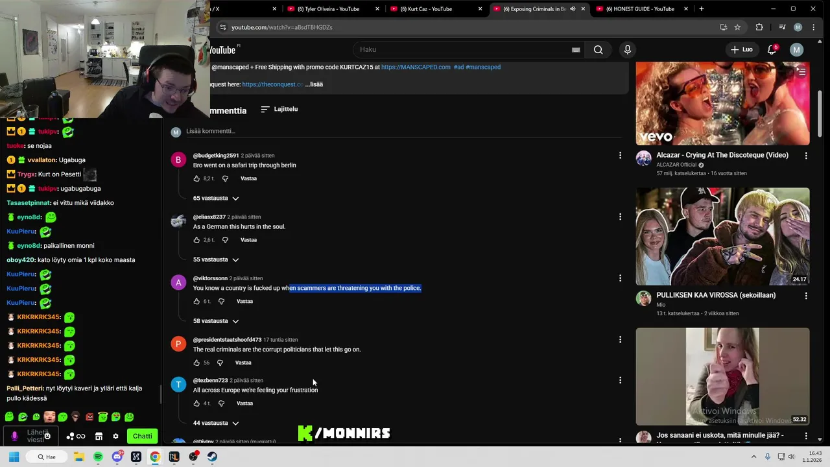Open the YouTube account avatar menu
The width and height of the screenshot is (830, 467).
point(796,49)
